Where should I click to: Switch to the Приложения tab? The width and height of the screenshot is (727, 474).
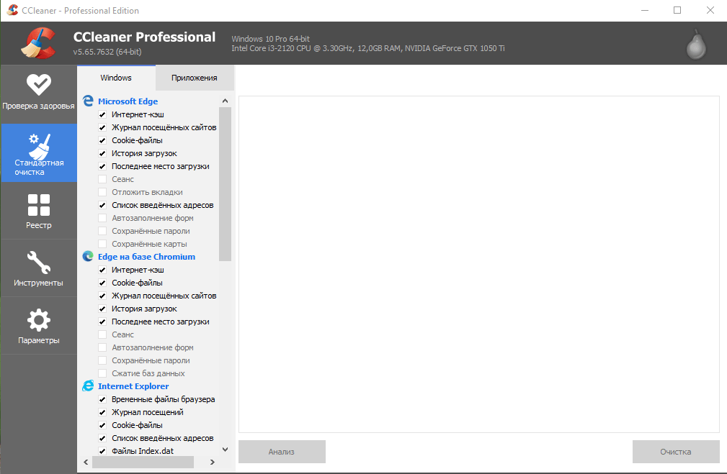[195, 78]
